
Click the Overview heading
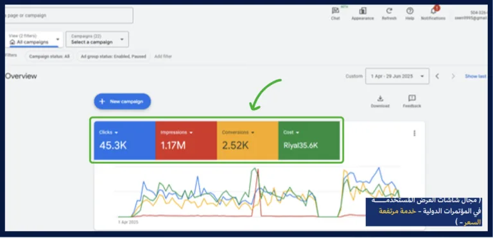coord(21,76)
